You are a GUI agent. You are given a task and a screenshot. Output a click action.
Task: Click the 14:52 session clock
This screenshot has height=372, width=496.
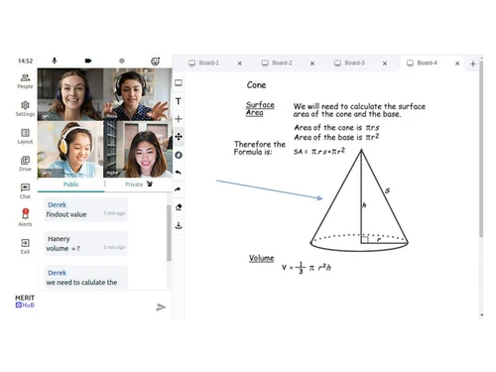point(25,61)
